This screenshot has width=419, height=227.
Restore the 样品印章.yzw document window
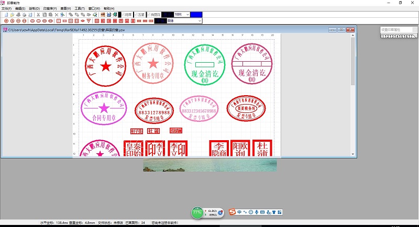click(341, 30)
